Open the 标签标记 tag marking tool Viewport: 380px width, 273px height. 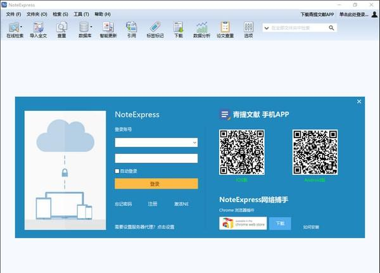[x=155, y=30]
